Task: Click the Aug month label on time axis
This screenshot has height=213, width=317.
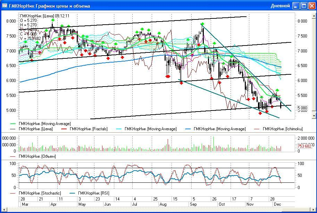Action: [163, 204]
